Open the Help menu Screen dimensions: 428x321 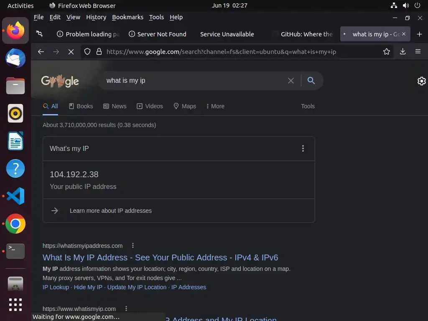click(176, 17)
